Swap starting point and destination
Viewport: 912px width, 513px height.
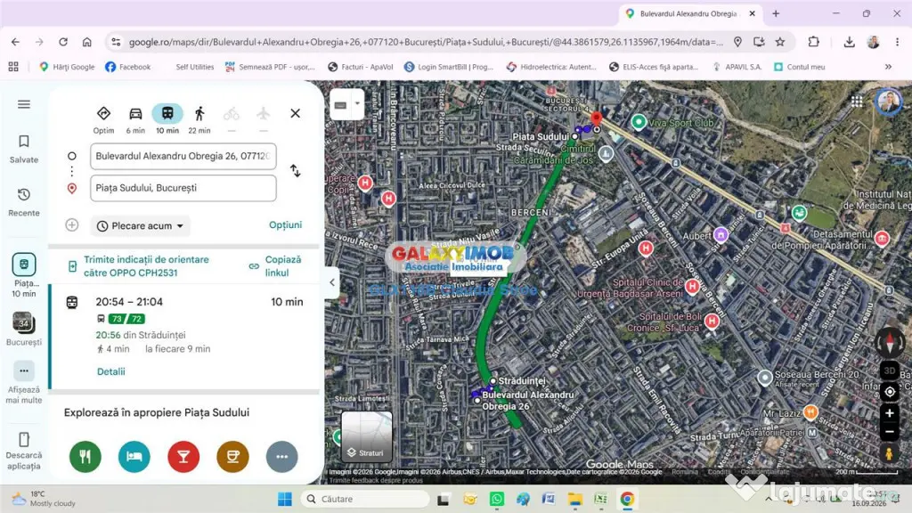(296, 171)
